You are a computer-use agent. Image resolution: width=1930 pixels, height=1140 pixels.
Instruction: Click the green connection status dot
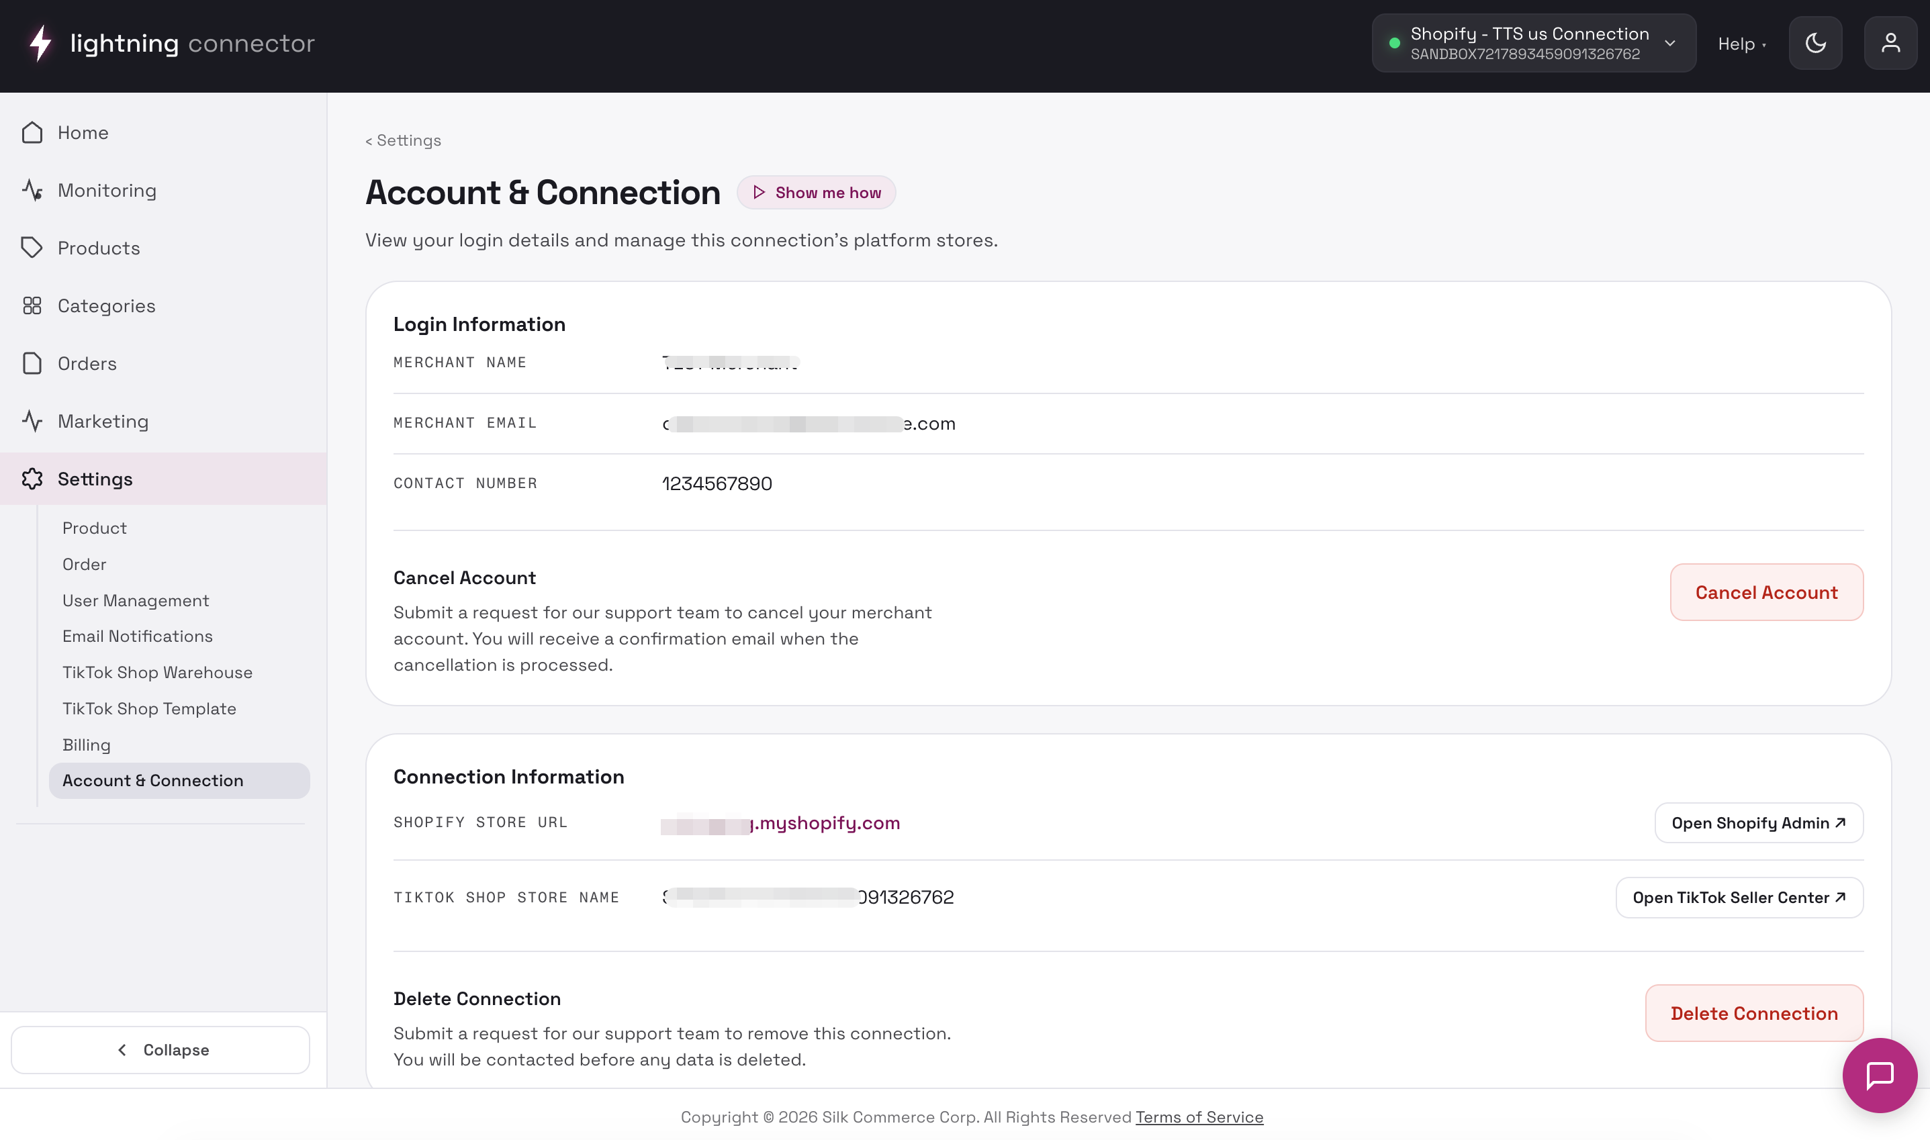click(1393, 43)
